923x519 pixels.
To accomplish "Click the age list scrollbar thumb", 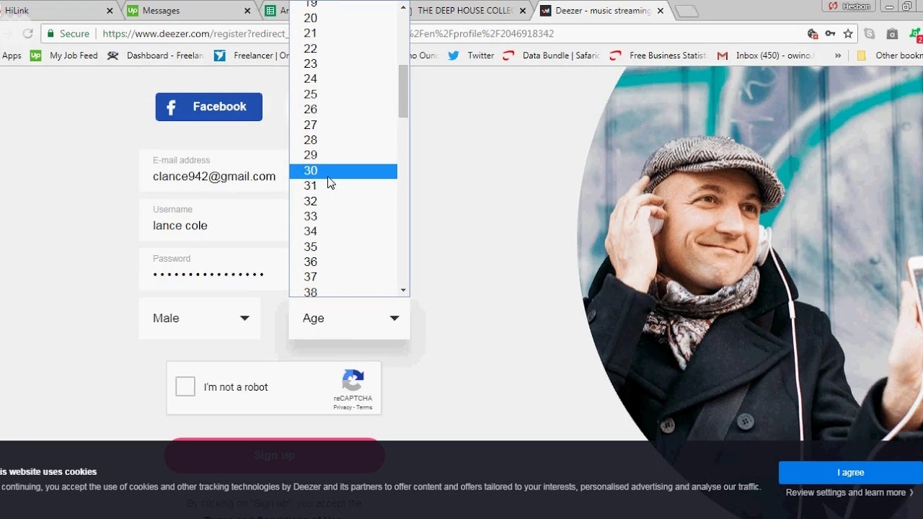I will [x=403, y=91].
